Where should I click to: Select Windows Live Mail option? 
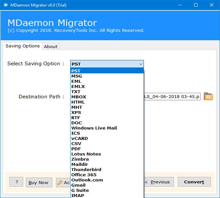[107, 128]
